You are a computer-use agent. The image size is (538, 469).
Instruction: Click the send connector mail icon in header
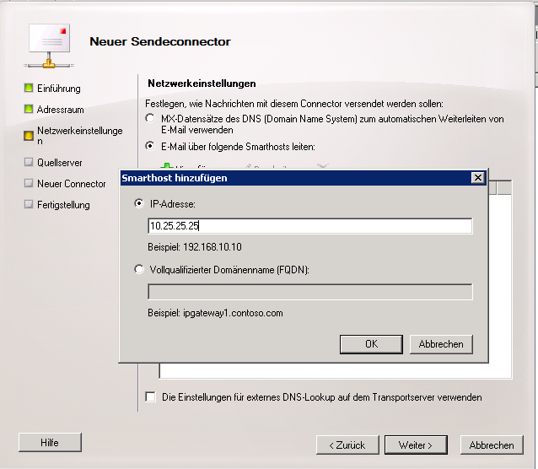(49, 46)
